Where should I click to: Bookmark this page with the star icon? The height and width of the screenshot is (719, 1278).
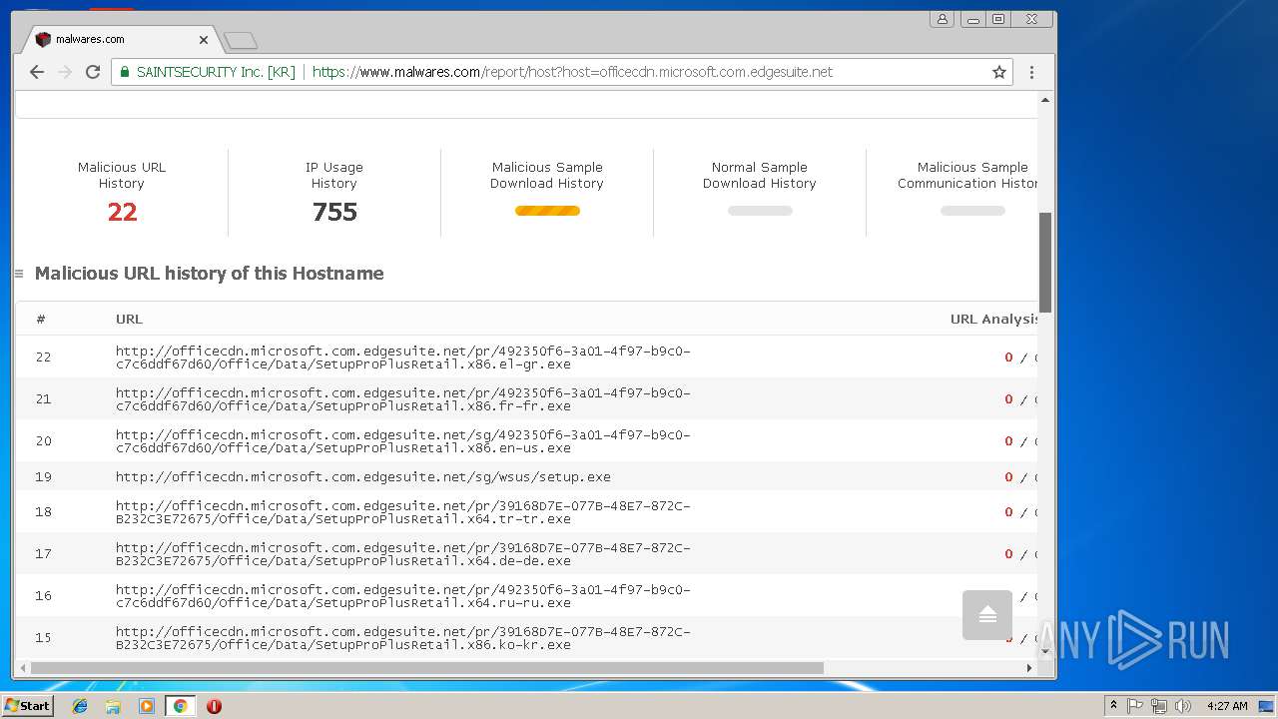(998, 72)
